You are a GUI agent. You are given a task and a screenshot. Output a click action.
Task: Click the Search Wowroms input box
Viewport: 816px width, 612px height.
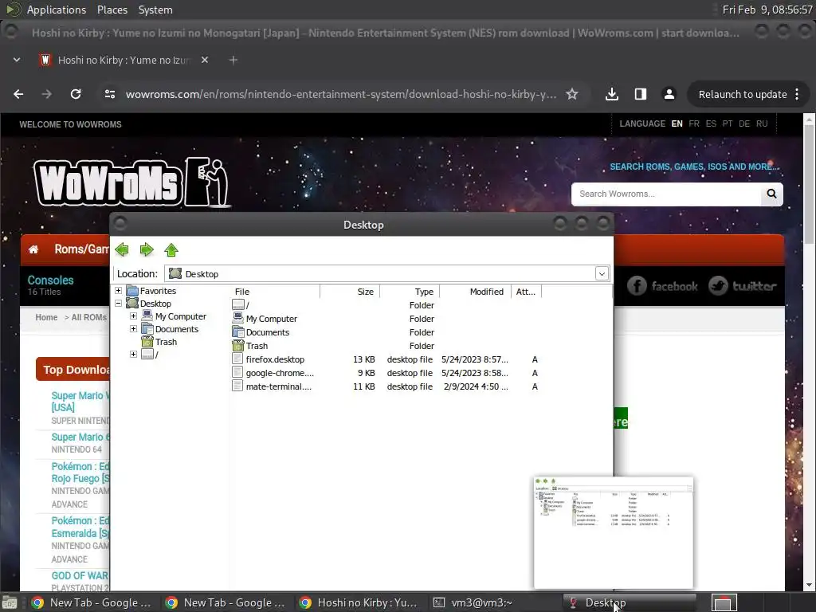(x=667, y=194)
